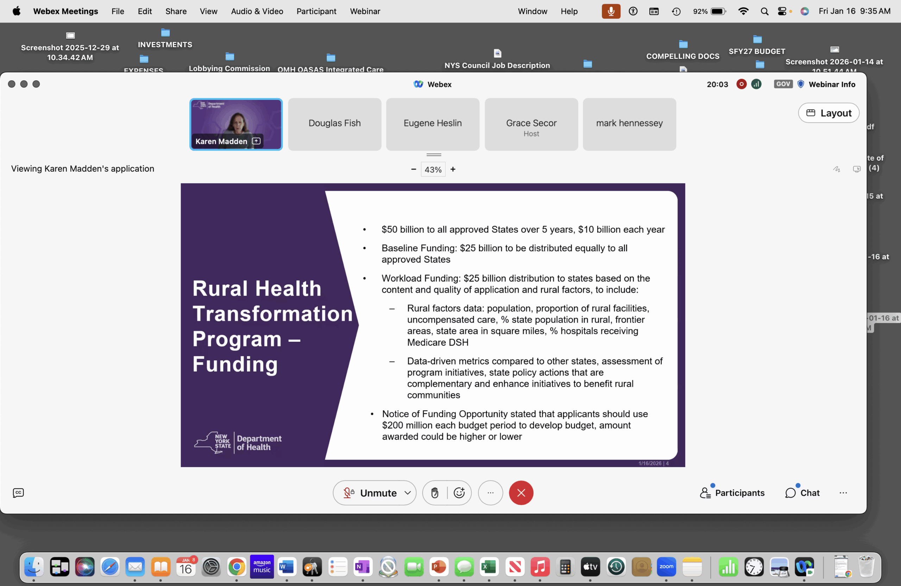
Task: Open Webinar Info
Action: point(831,84)
